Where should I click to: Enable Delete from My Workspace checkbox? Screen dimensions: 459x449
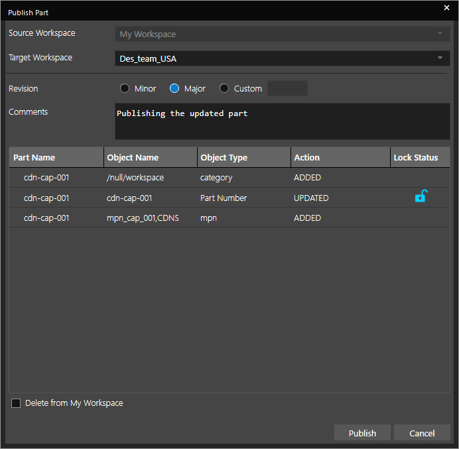tap(16, 403)
